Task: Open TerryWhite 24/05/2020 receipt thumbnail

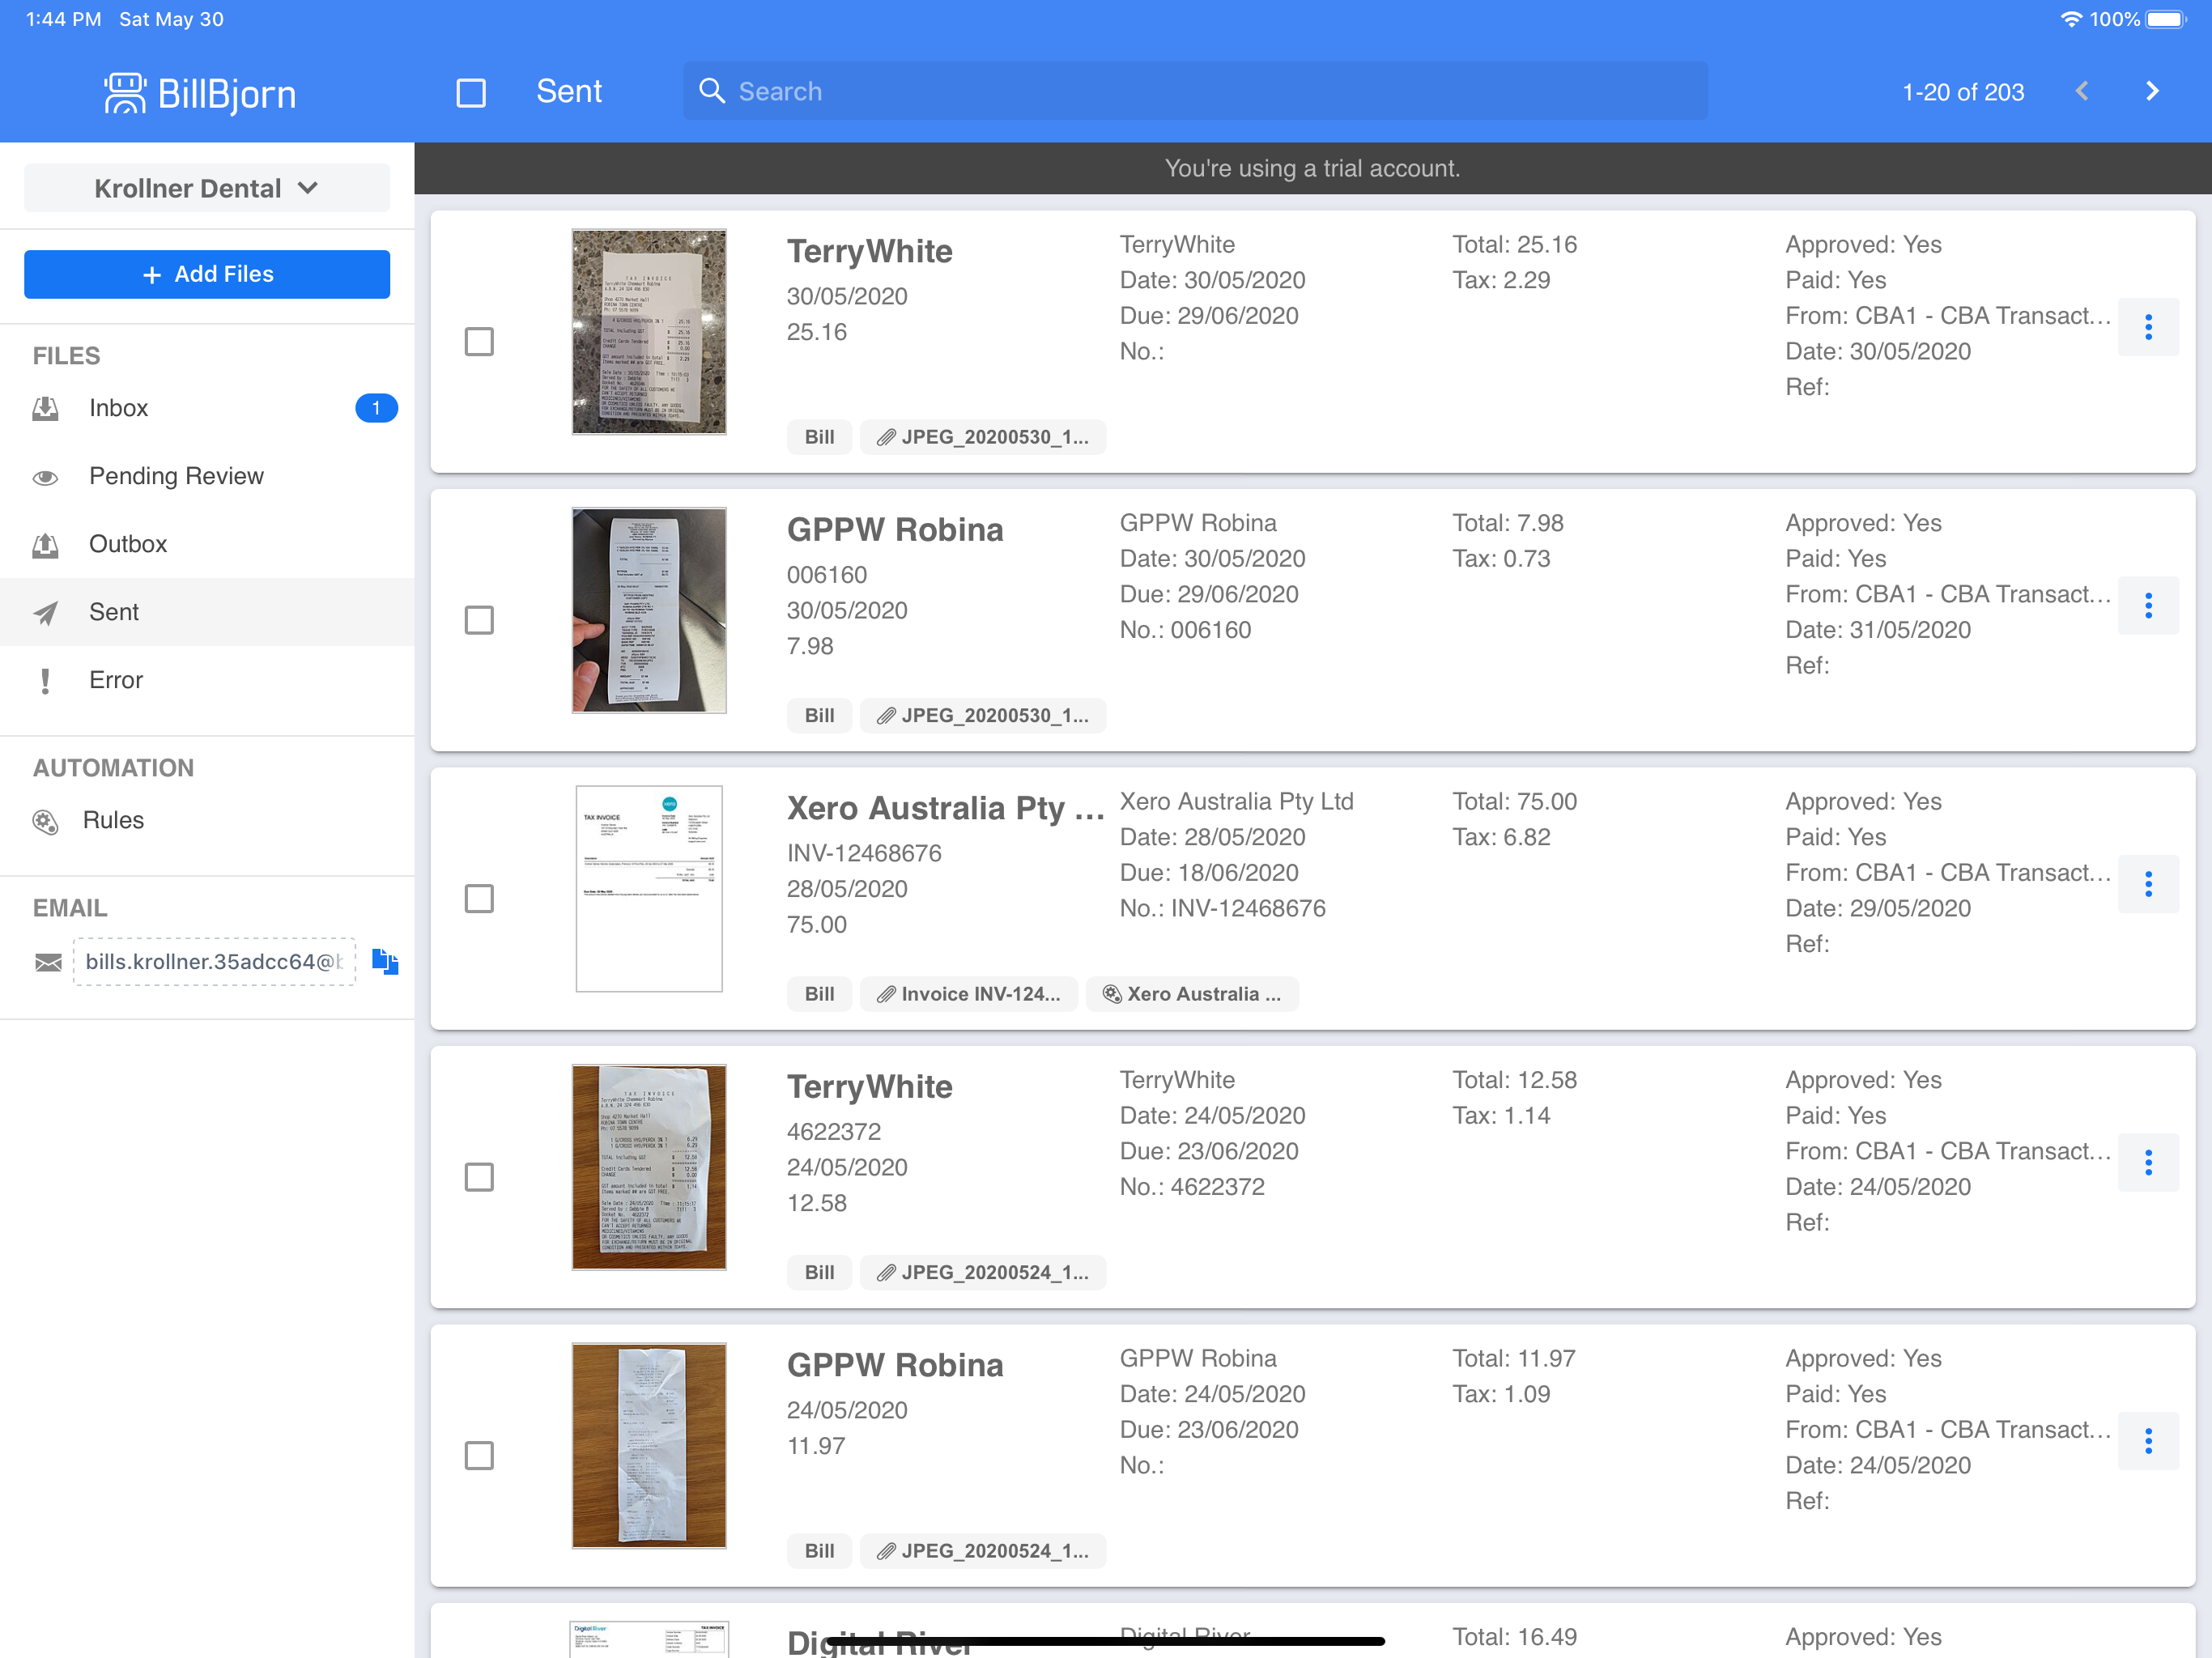Action: (649, 1167)
